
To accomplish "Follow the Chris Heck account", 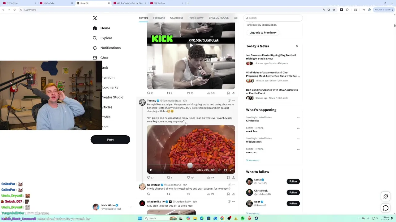I will (x=293, y=193).
